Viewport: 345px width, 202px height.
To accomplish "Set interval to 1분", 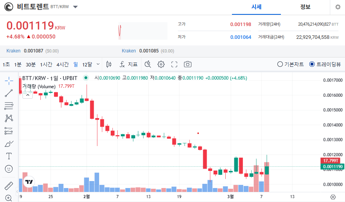I will [18, 64].
